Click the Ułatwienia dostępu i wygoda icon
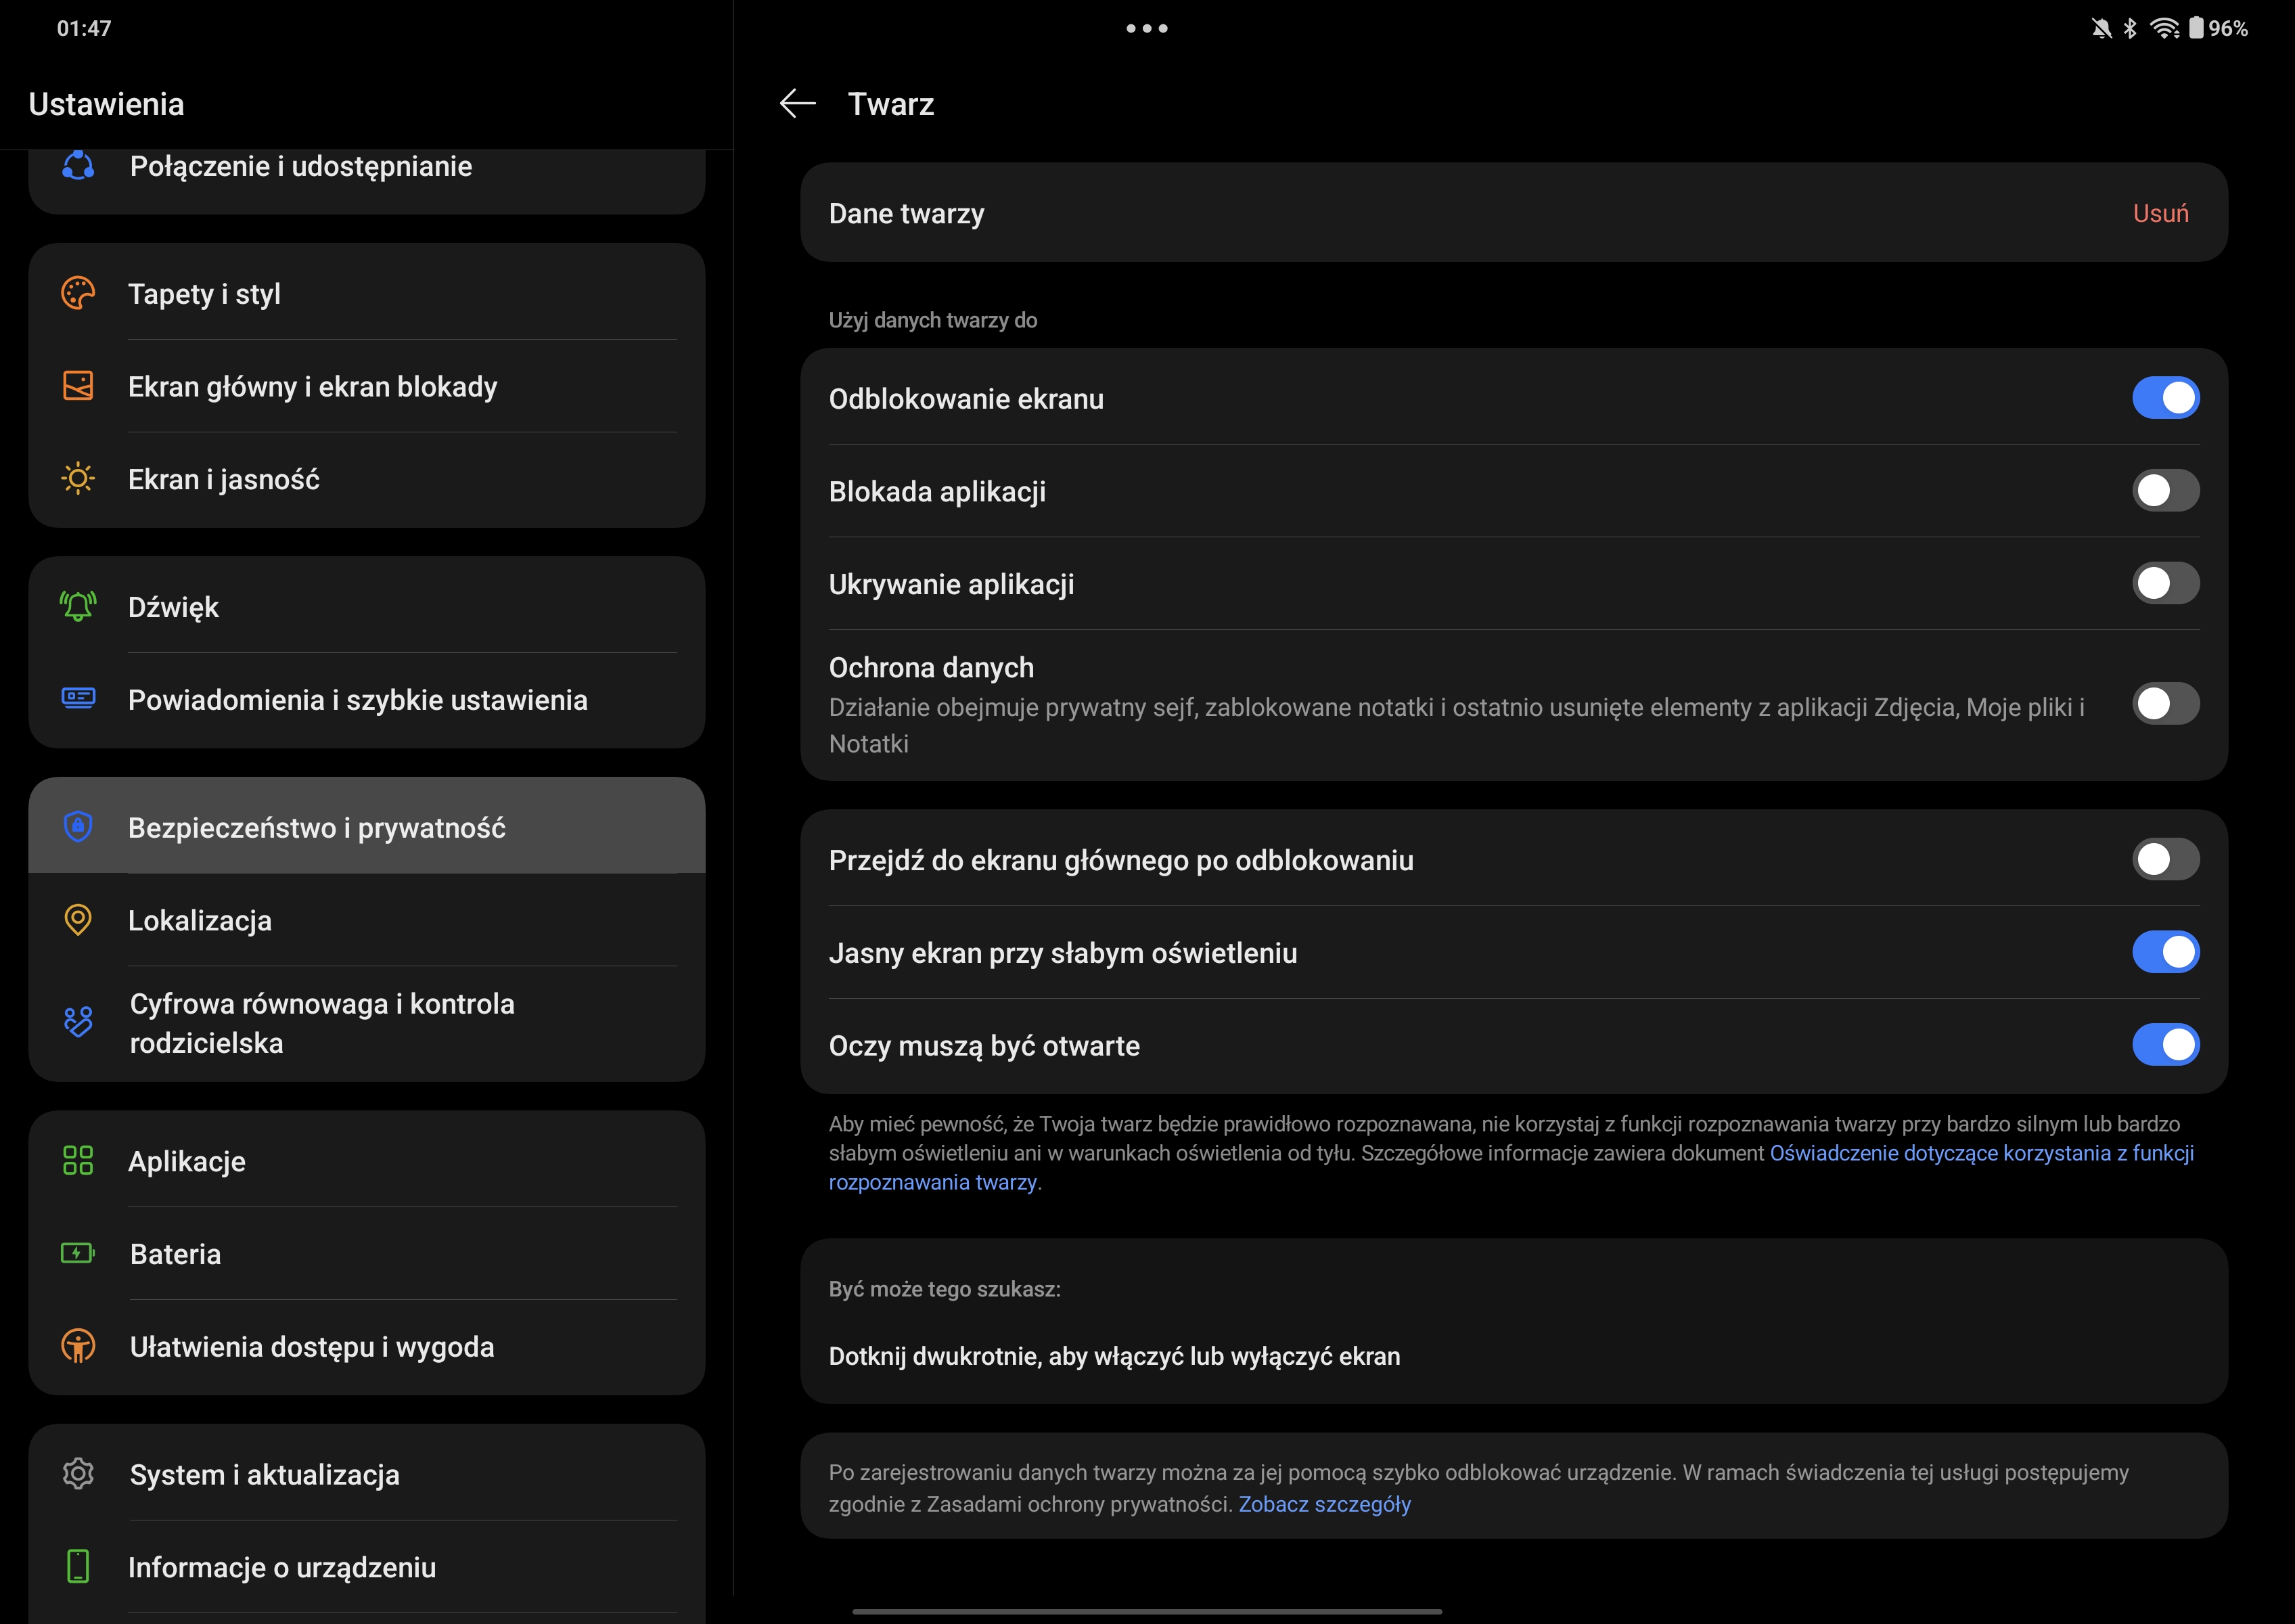The width and height of the screenshot is (2295, 1624). point(78,1346)
